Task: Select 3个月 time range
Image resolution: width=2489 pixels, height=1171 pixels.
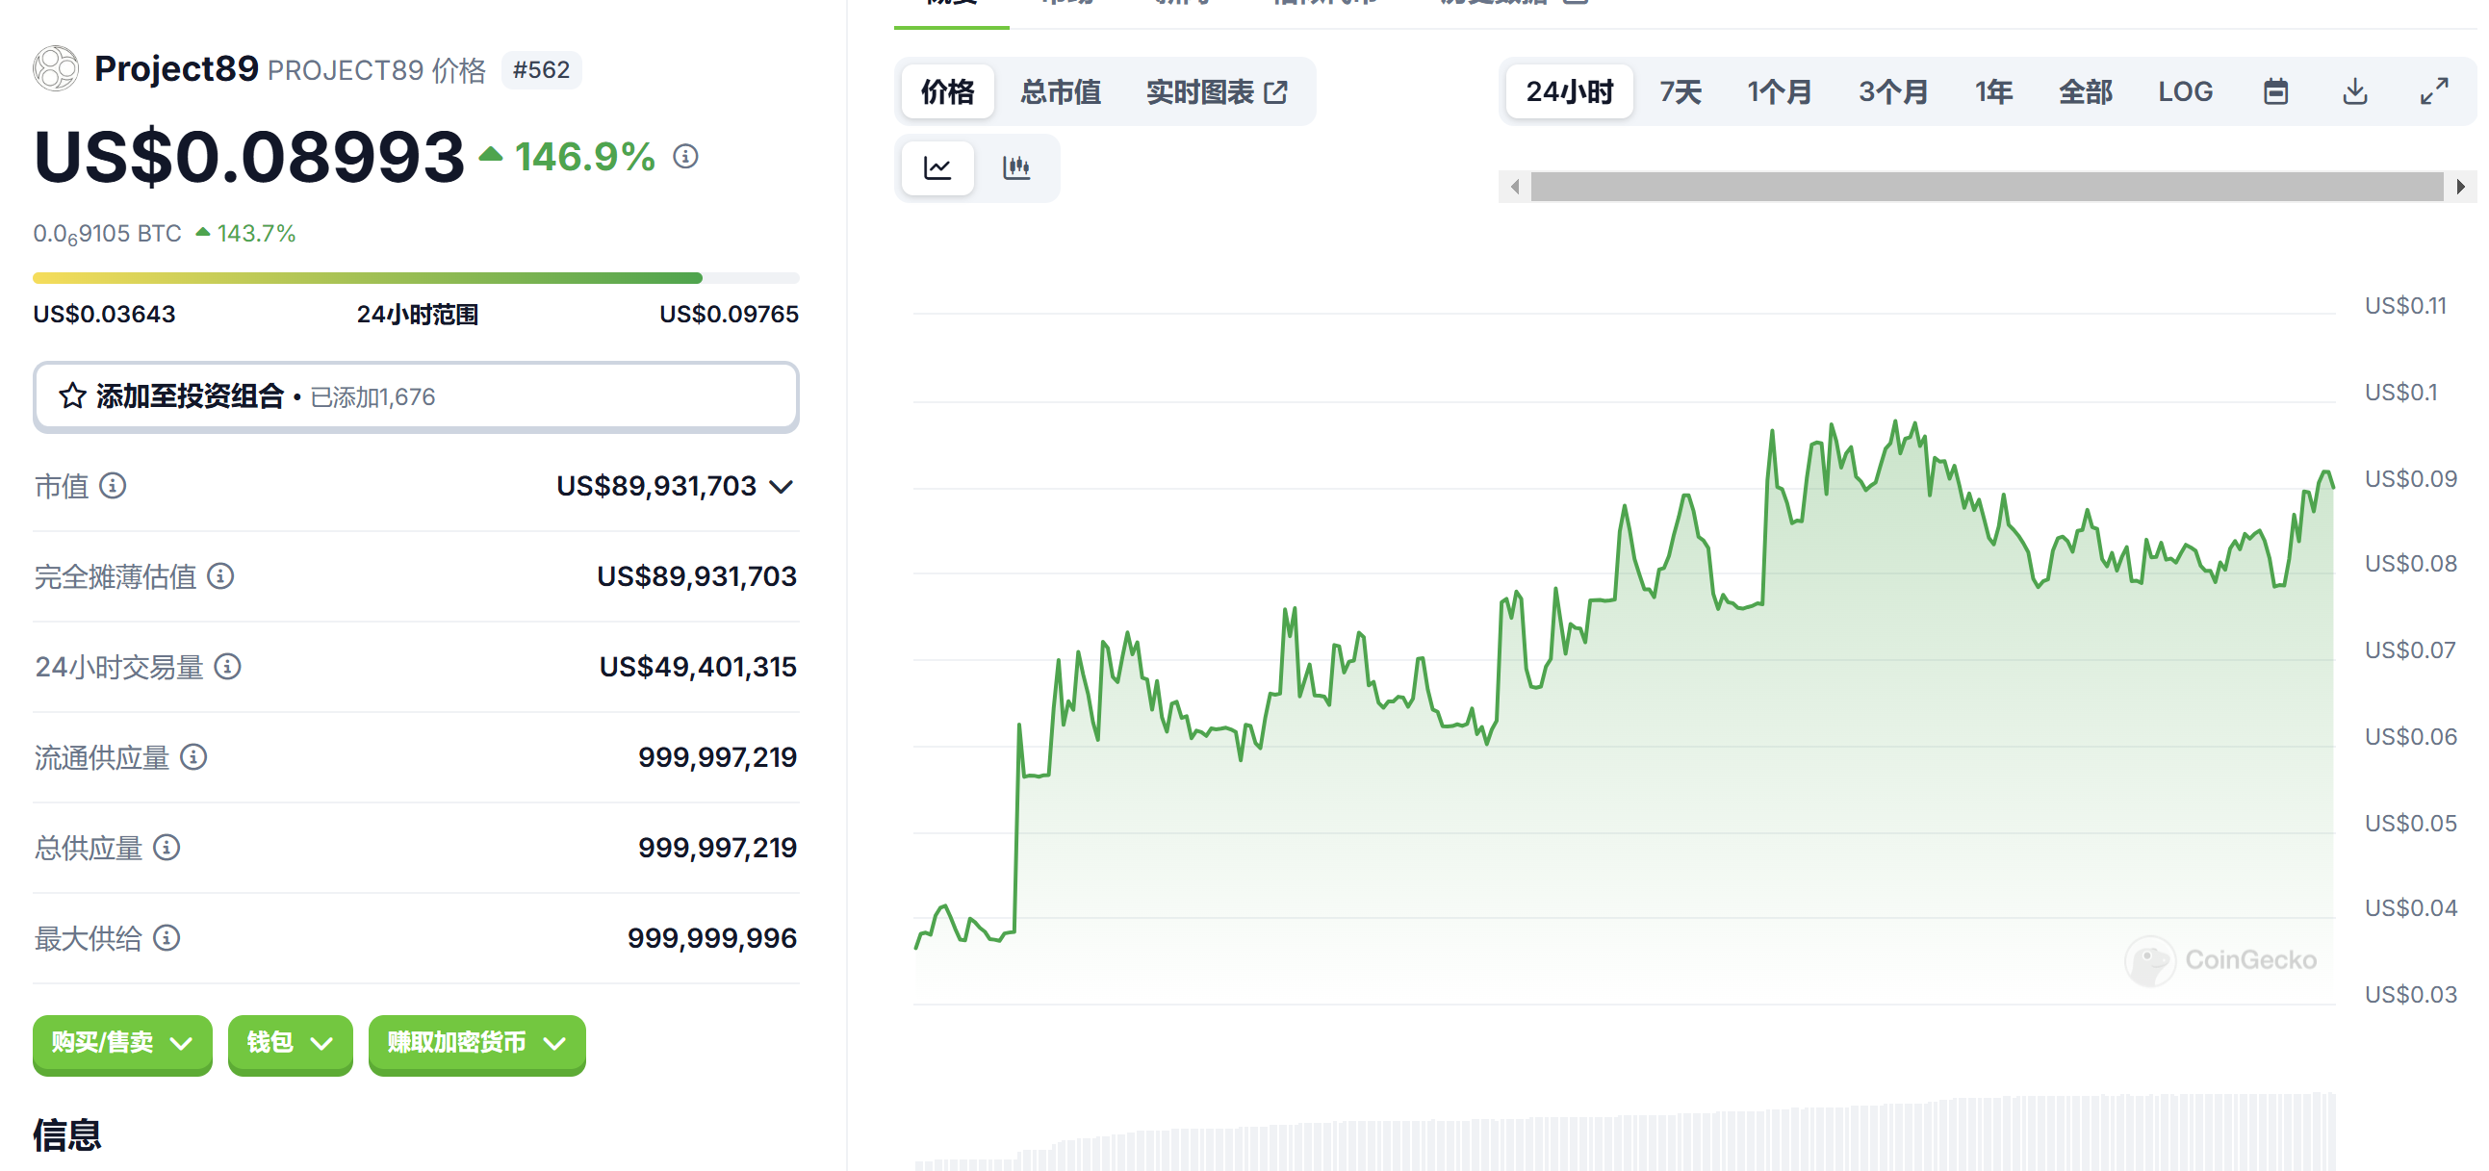Action: point(1894,91)
